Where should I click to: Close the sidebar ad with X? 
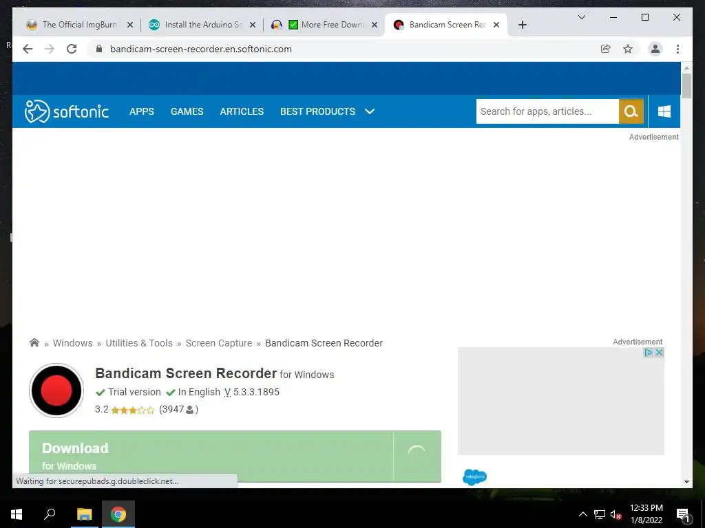tap(659, 353)
